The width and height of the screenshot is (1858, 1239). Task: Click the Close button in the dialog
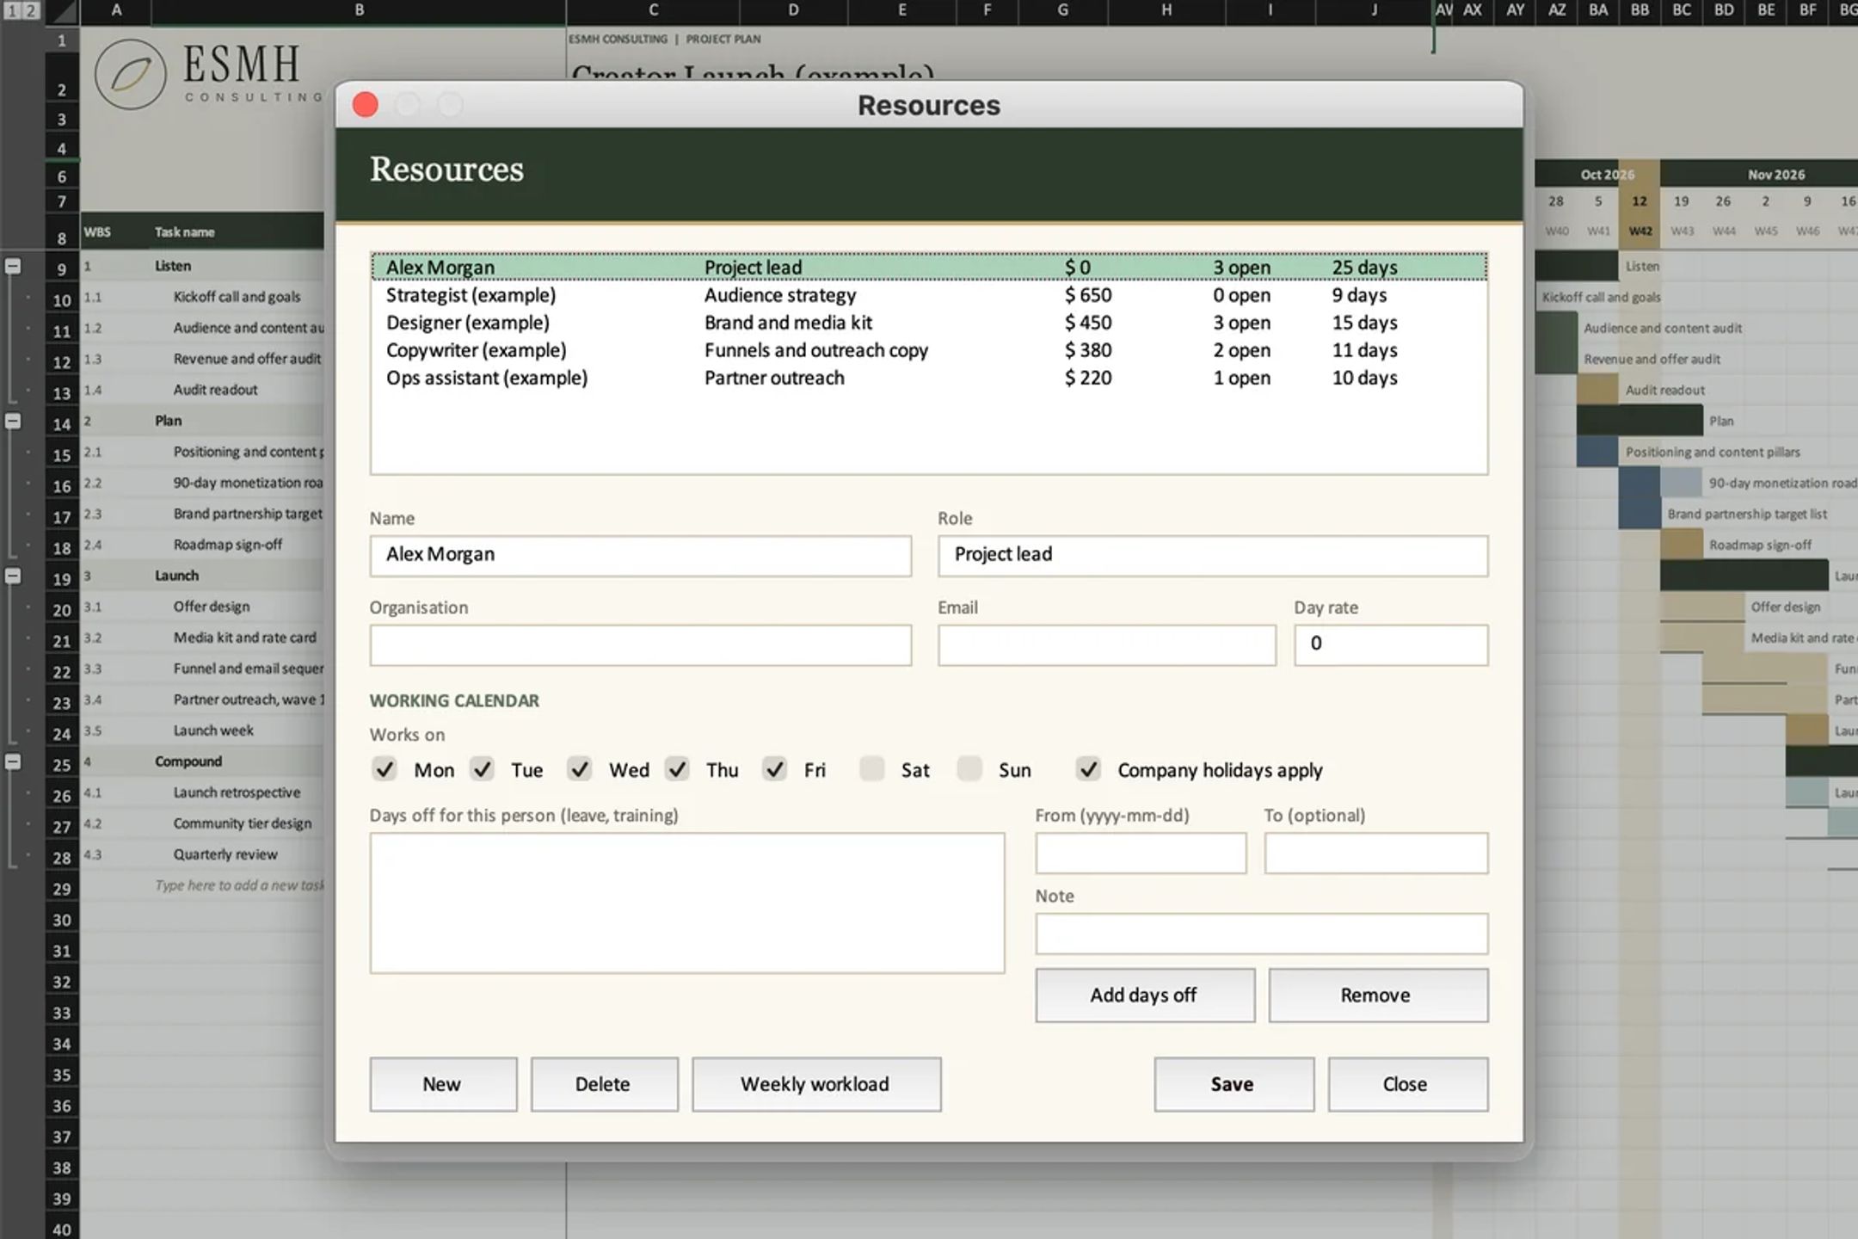pos(1407,1084)
